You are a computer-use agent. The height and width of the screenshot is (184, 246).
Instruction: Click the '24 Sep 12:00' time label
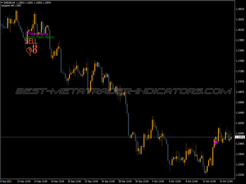point(108,181)
